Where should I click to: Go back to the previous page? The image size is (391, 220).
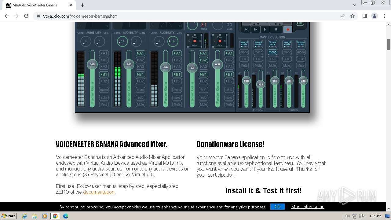[x=7, y=16]
